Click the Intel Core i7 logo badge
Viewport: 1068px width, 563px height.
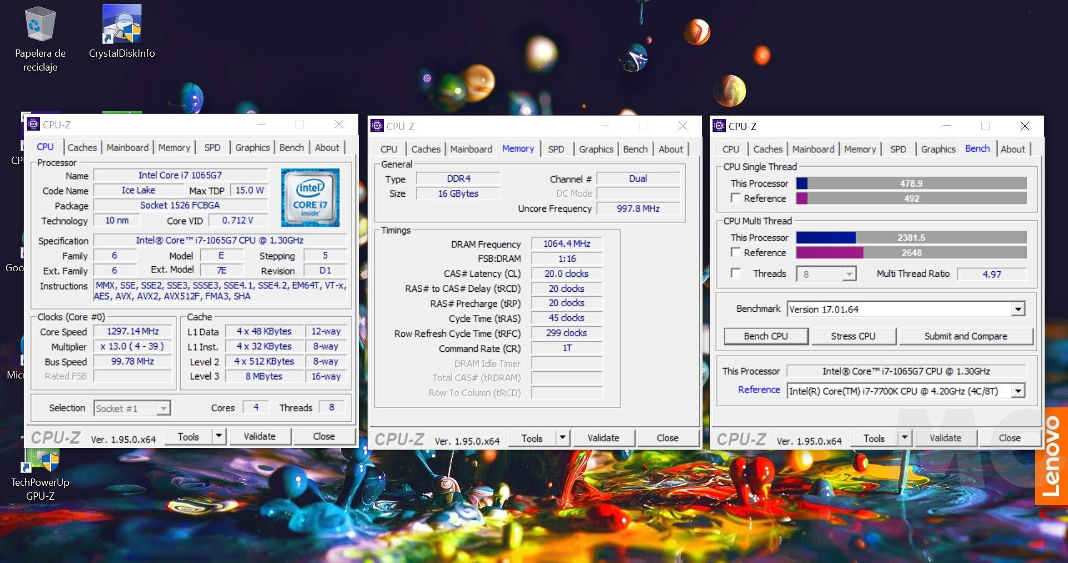tap(310, 197)
